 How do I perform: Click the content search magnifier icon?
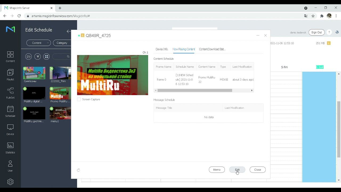(68, 57)
